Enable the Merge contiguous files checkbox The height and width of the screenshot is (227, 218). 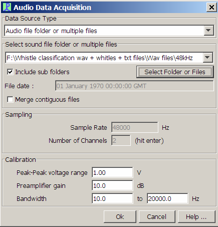coord(10,100)
